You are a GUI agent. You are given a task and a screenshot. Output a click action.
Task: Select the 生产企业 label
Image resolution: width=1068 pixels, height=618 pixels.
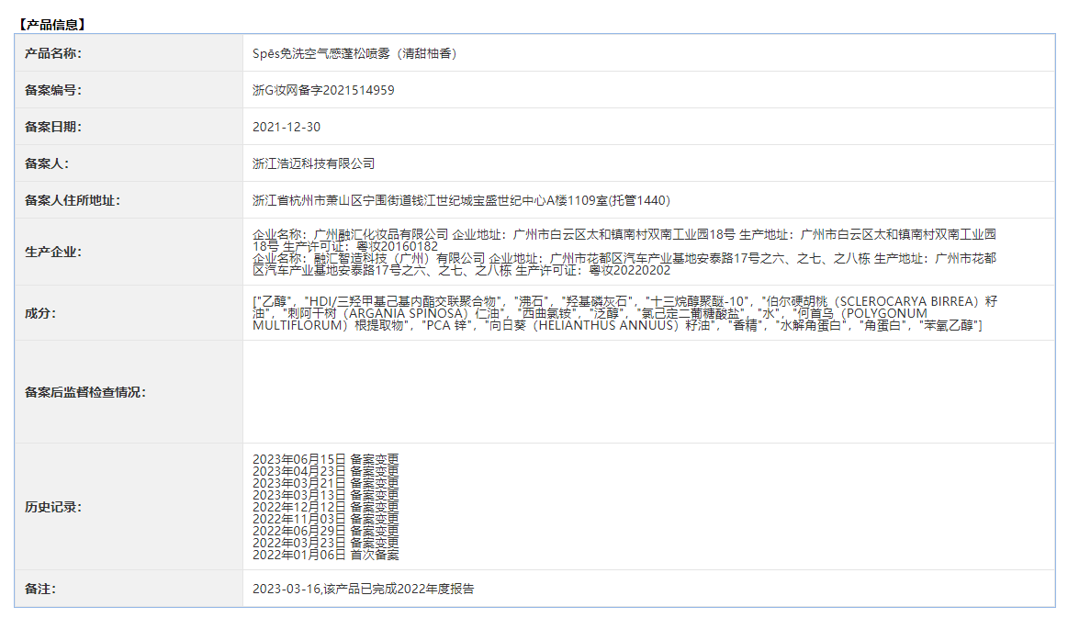53,252
